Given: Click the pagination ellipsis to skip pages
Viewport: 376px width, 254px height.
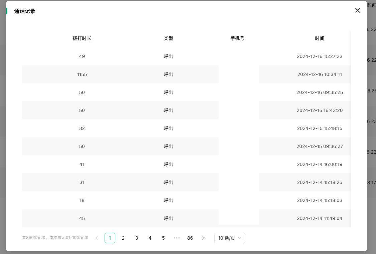Looking at the screenshot, I should point(177,238).
